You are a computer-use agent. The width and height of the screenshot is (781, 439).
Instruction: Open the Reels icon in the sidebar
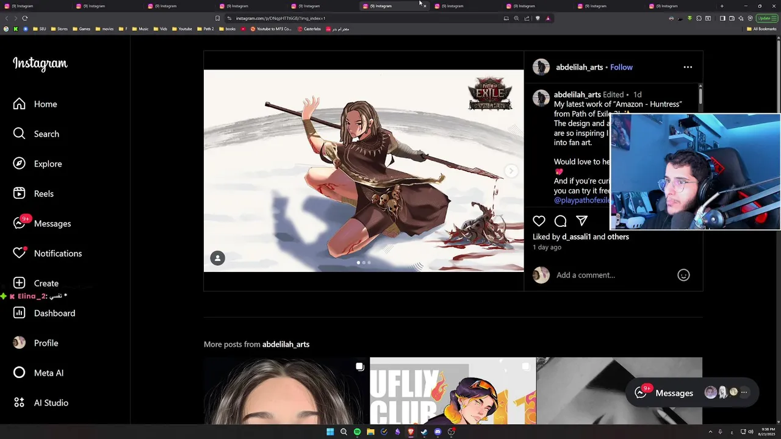point(20,194)
